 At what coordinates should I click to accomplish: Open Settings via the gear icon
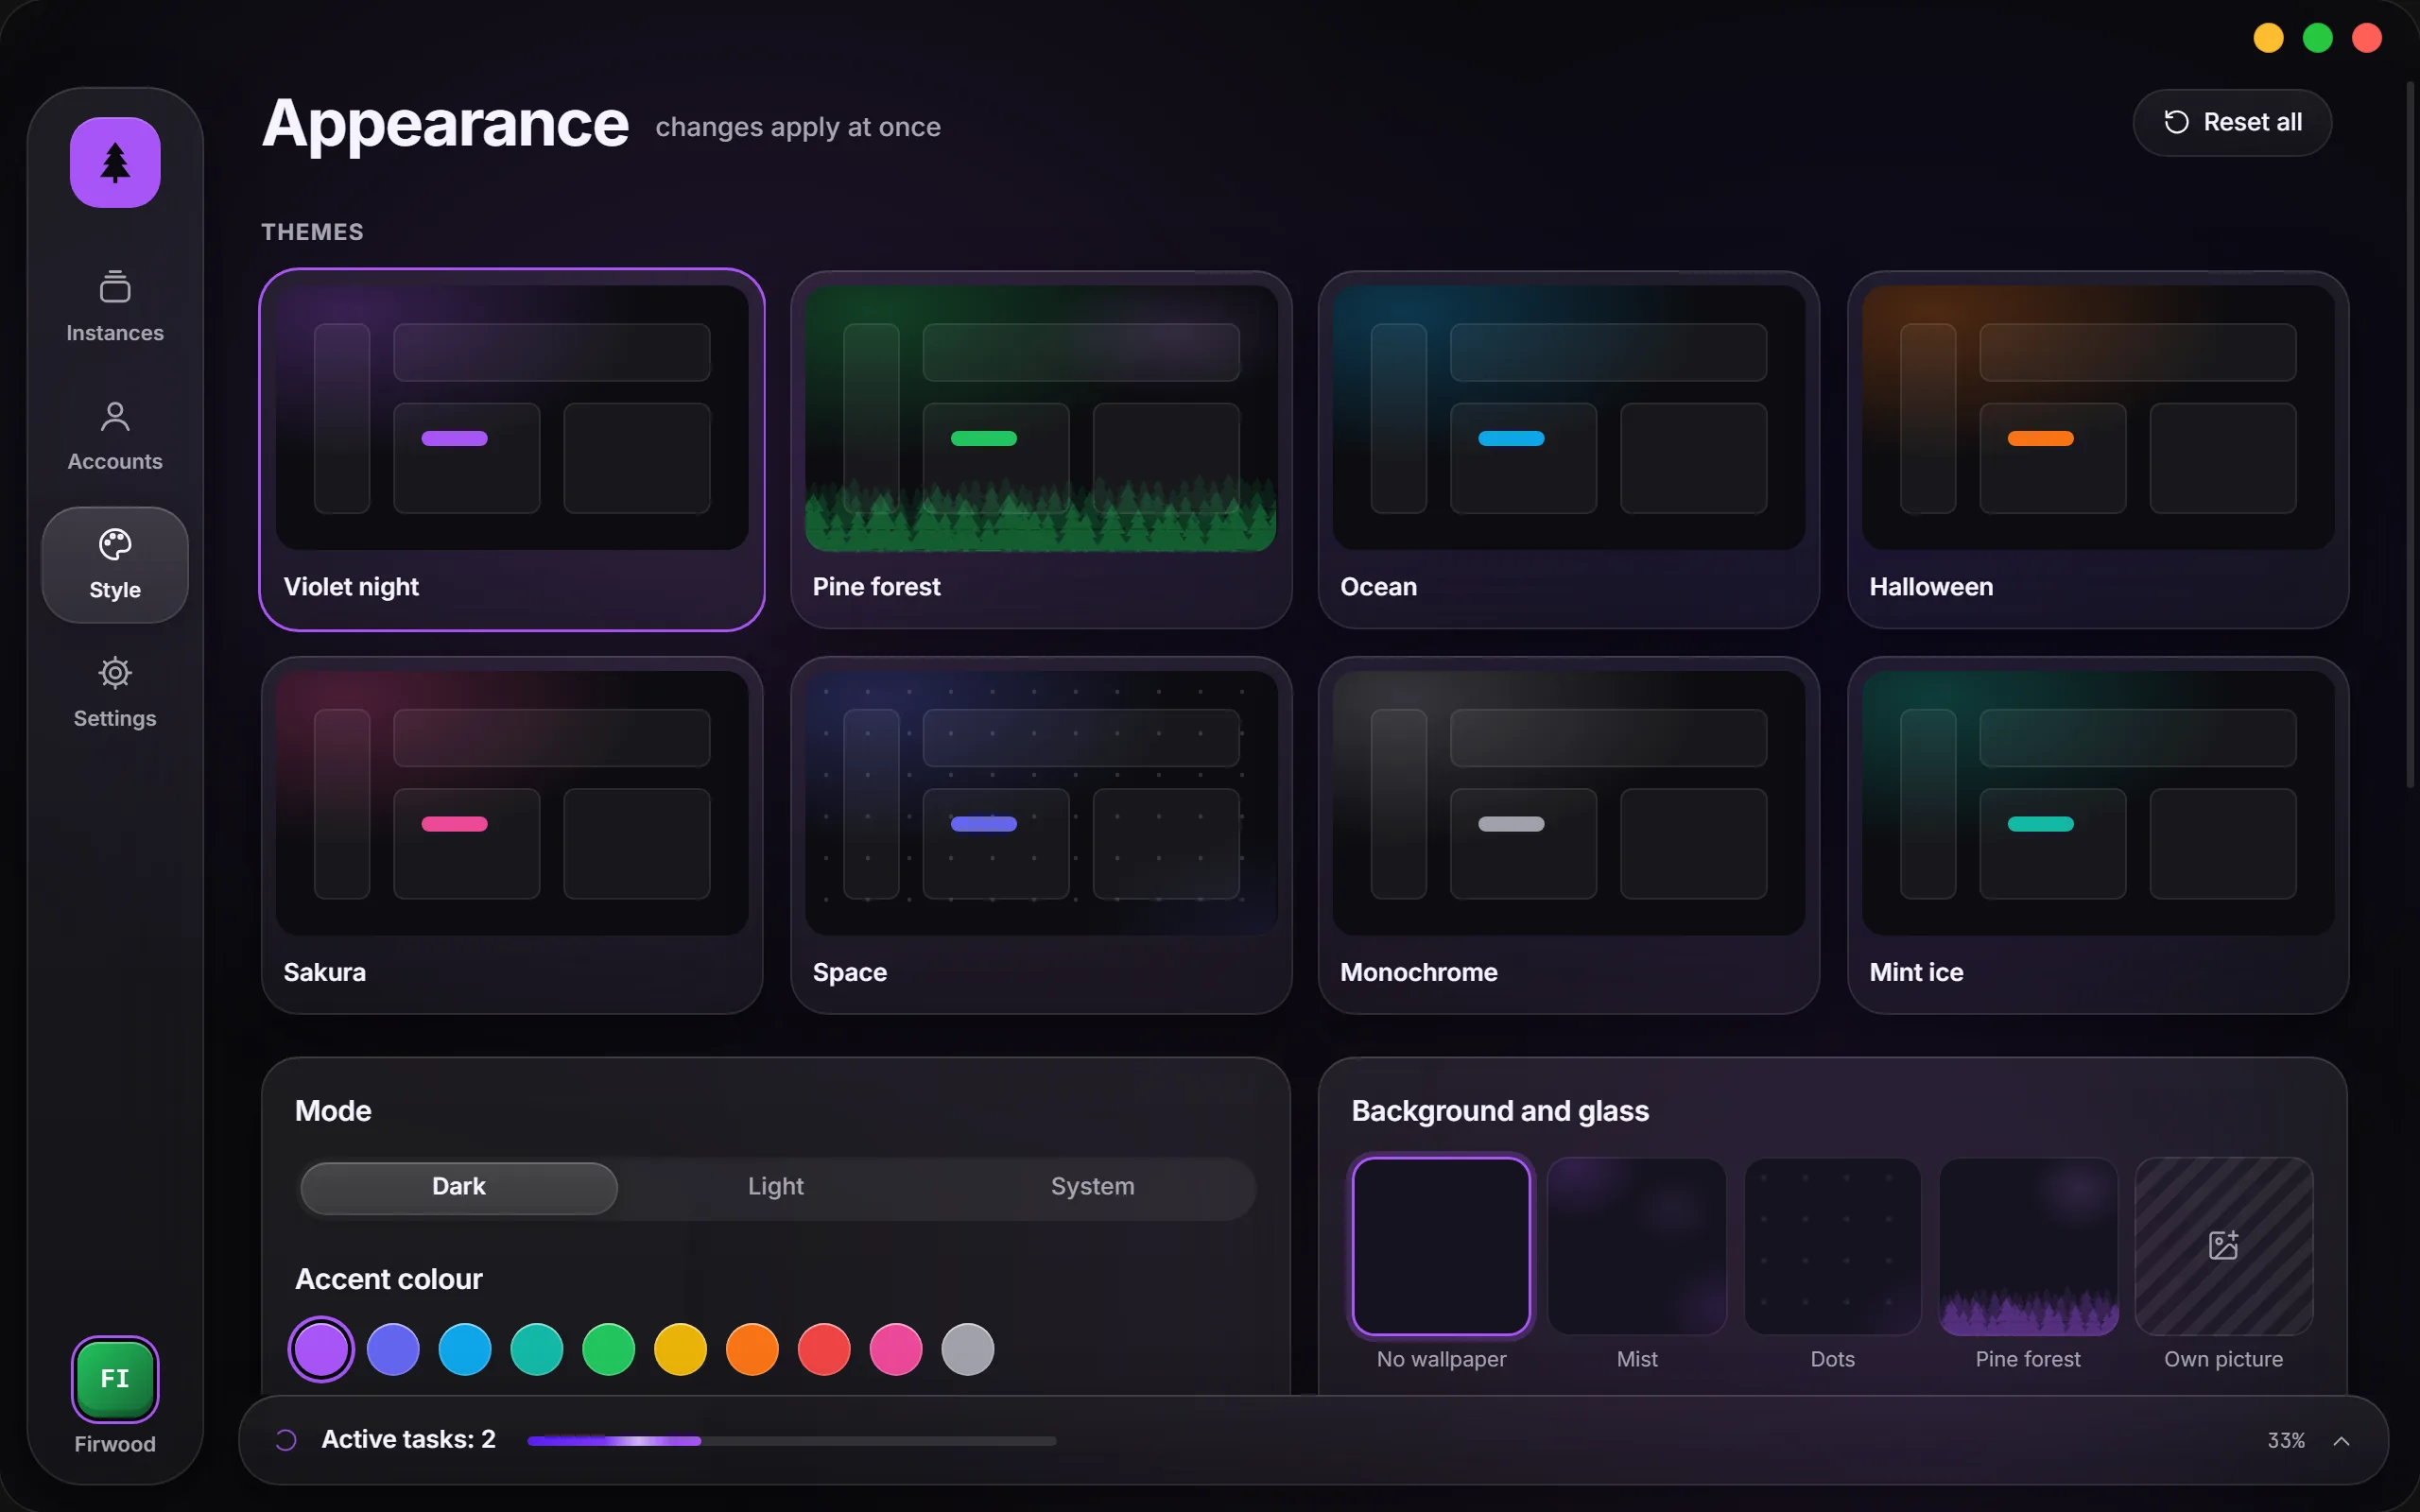(115, 693)
